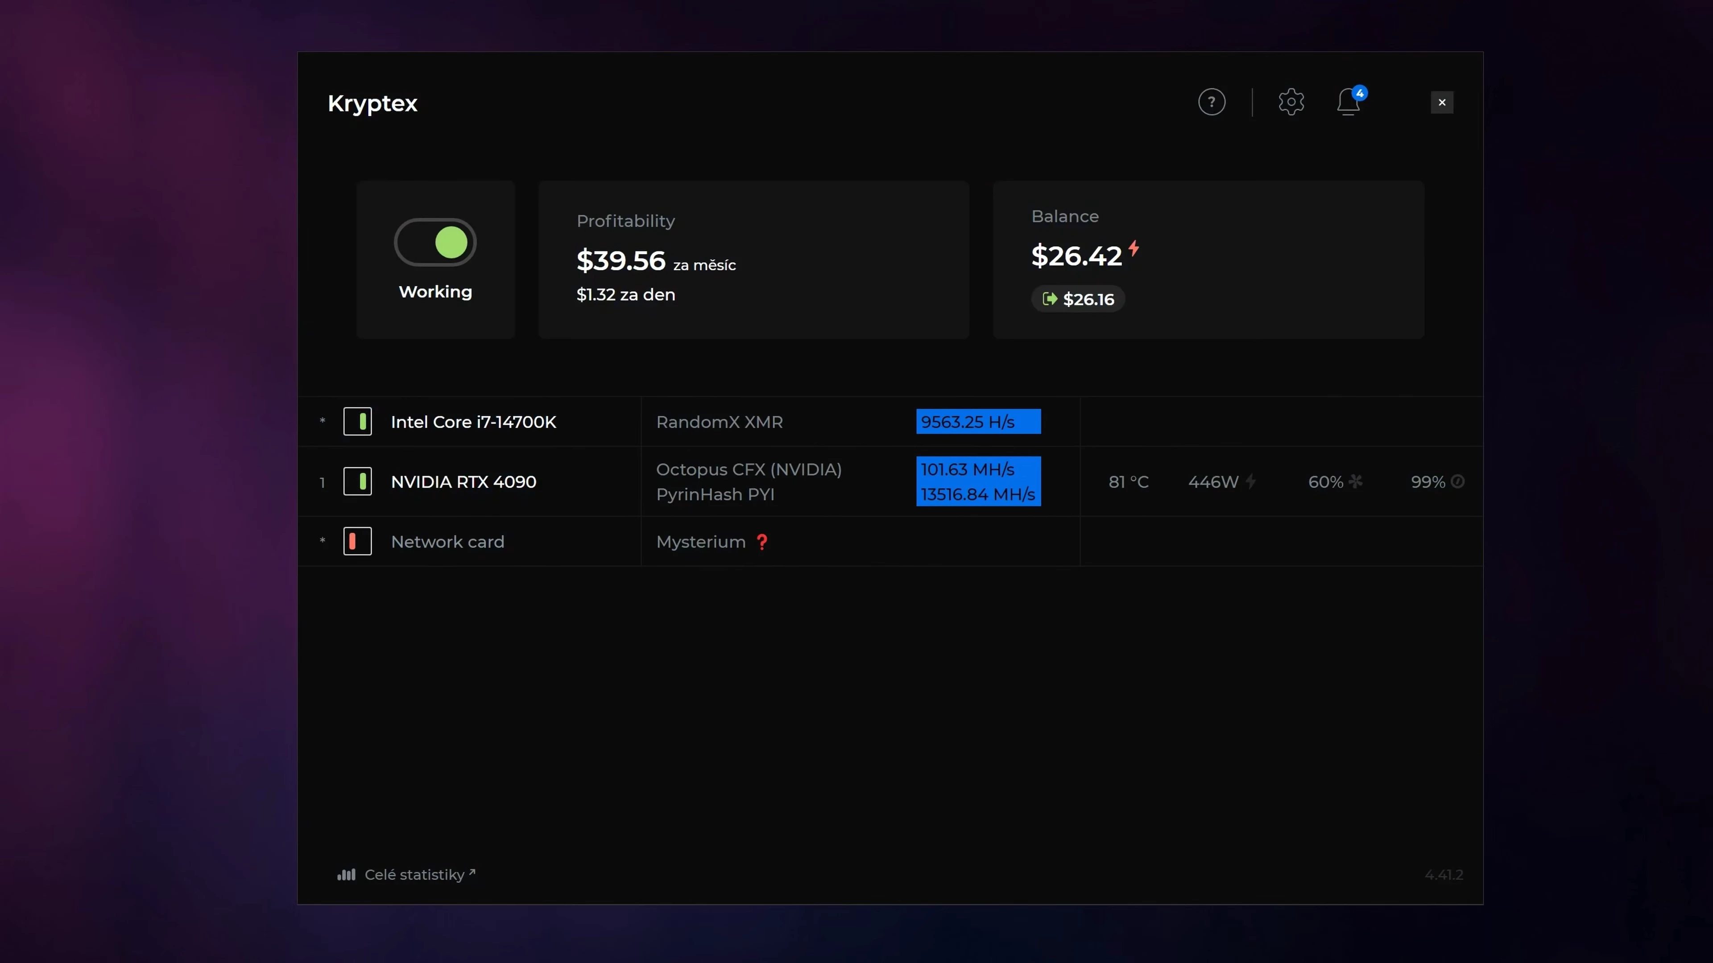Click the 446W power reading
Viewport: 1713px width, 963px height.
pyautogui.click(x=1213, y=482)
